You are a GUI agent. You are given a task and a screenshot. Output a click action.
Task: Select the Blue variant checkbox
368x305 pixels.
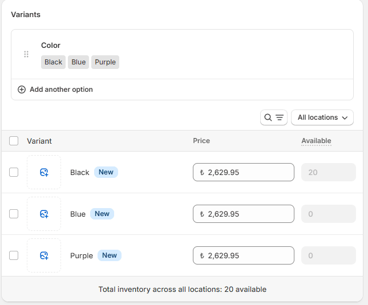coord(14,214)
